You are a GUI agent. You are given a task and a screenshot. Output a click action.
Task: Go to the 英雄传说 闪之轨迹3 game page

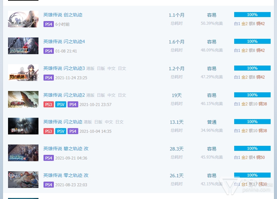click(64, 68)
